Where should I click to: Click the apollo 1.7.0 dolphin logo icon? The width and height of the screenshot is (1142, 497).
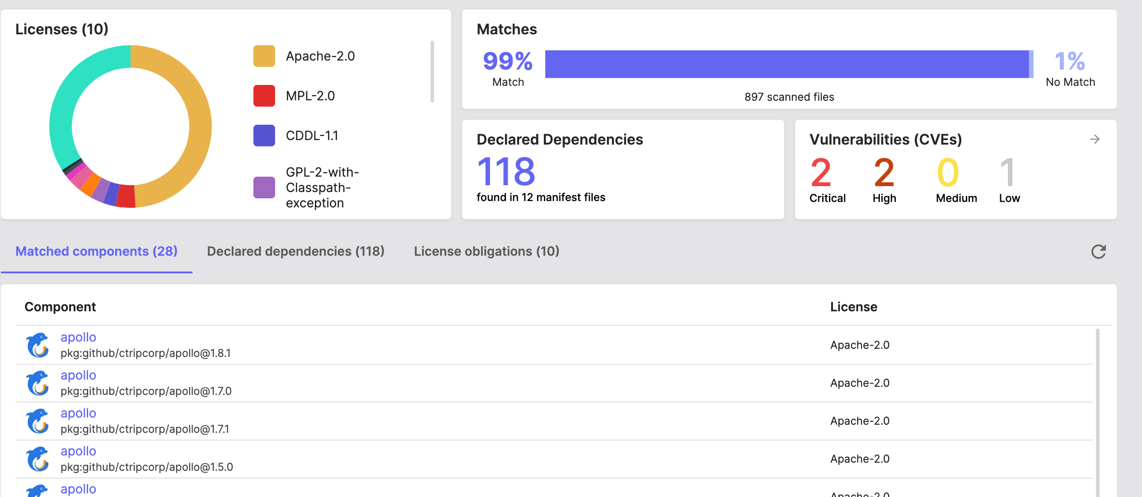(x=37, y=383)
